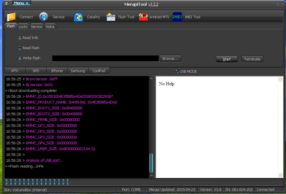The height and width of the screenshot is (194, 286).
Task: Click the IMEI Tool toolbar label
Action: coord(192,17)
